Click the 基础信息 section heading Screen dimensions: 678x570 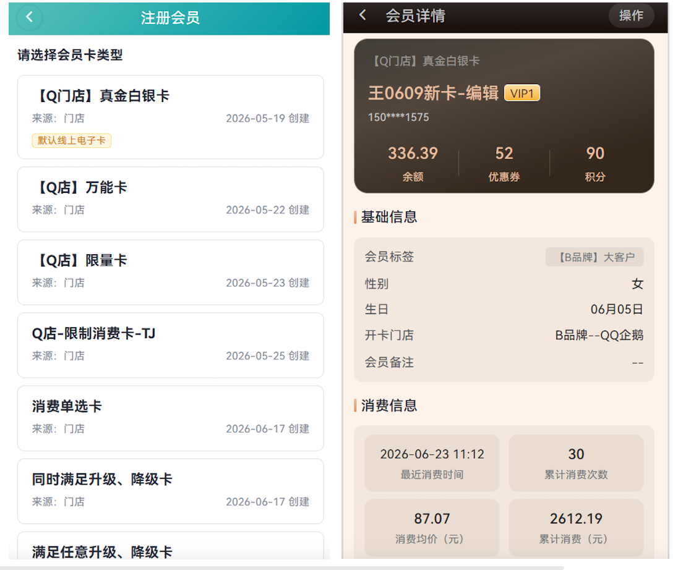tap(388, 217)
